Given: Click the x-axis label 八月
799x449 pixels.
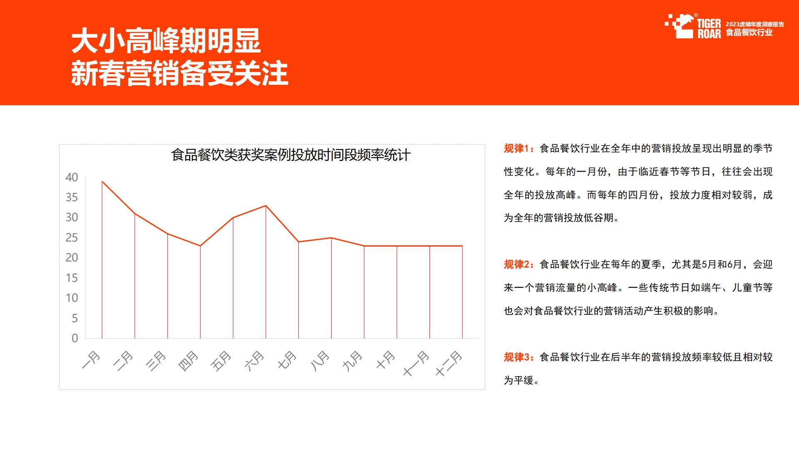Looking at the screenshot, I should (320, 360).
